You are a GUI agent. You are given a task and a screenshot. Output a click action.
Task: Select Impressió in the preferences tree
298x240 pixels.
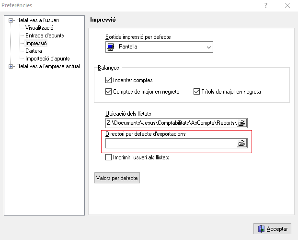pos(36,43)
